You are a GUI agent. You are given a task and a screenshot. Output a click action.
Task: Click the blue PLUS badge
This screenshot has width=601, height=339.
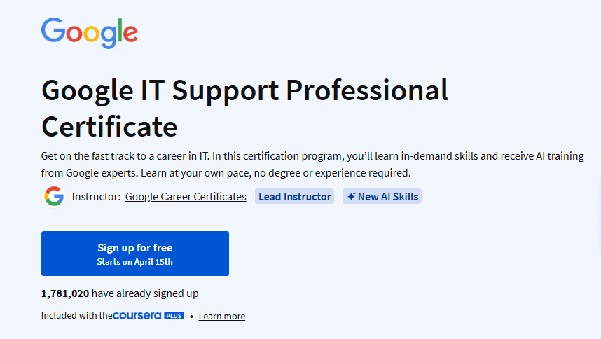pyautogui.click(x=174, y=316)
